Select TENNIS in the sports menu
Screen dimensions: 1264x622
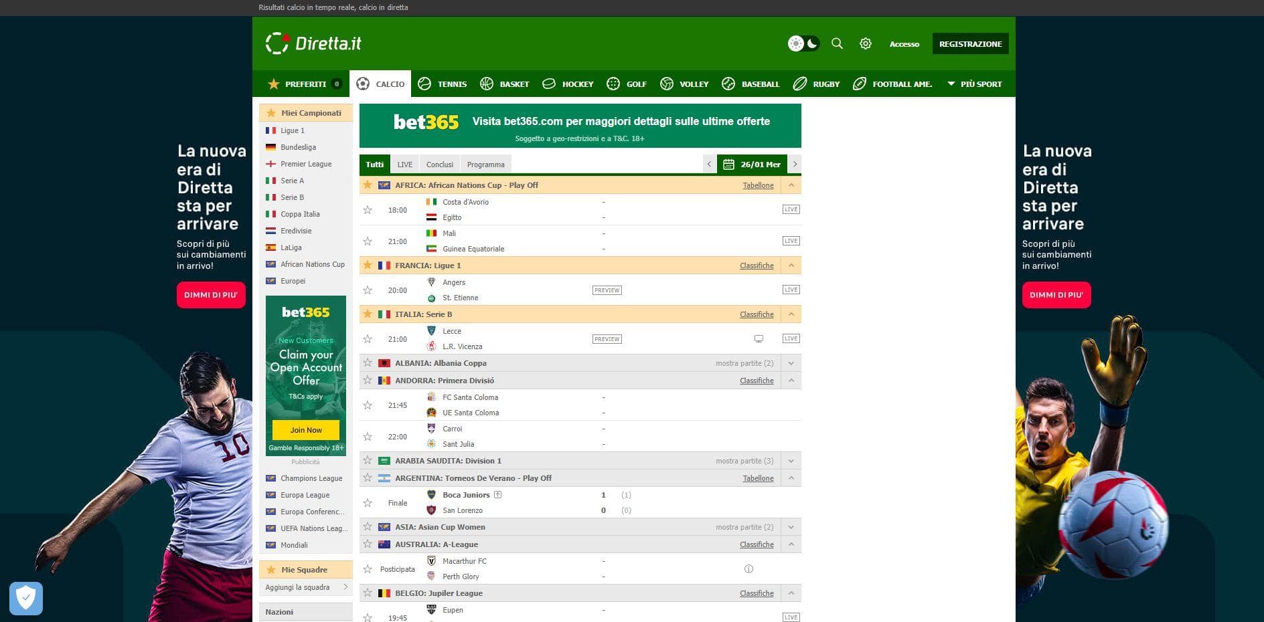(x=443, y=84)
